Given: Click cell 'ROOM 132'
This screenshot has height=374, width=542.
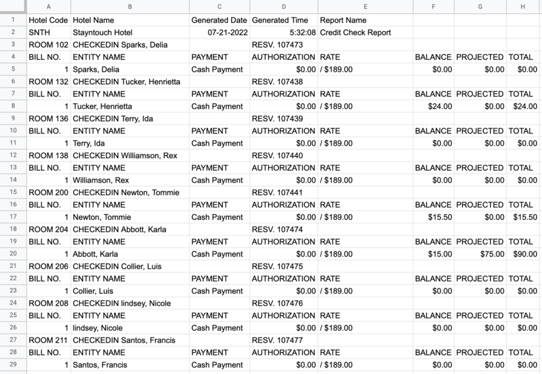Looking at the screenshot, I should (49, 82).
